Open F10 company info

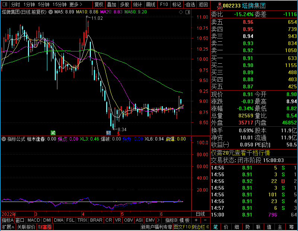pyautogui.click(x=164, y=4)
